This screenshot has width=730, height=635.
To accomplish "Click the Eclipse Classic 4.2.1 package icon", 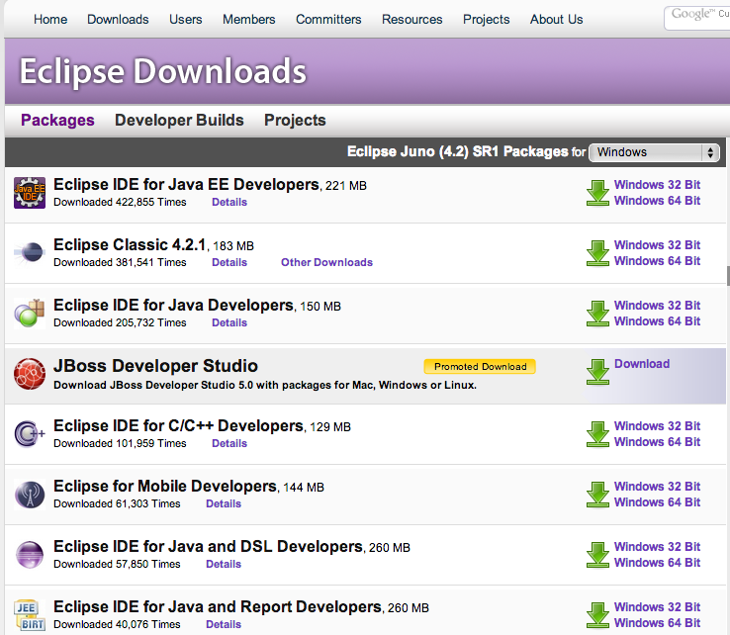I will [30, 253].
